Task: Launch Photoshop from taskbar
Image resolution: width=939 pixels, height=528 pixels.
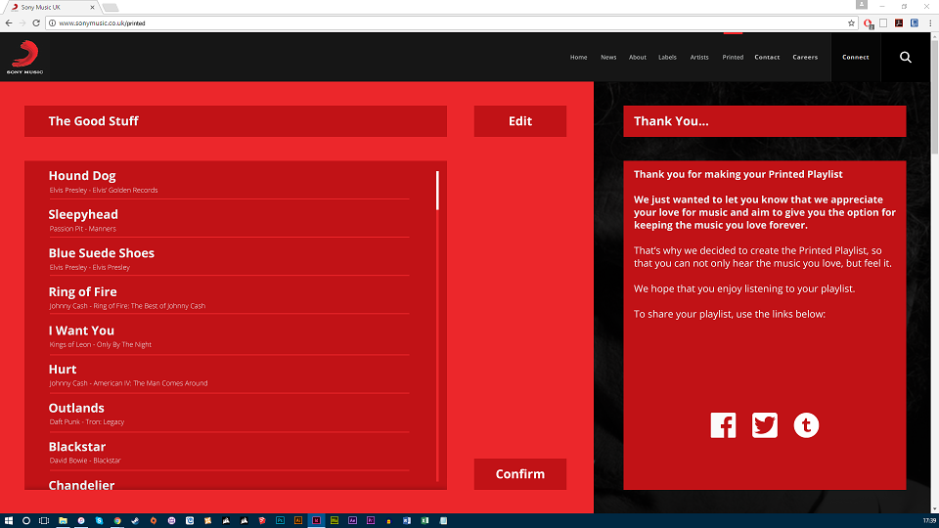Action: [x=281, y=521]
